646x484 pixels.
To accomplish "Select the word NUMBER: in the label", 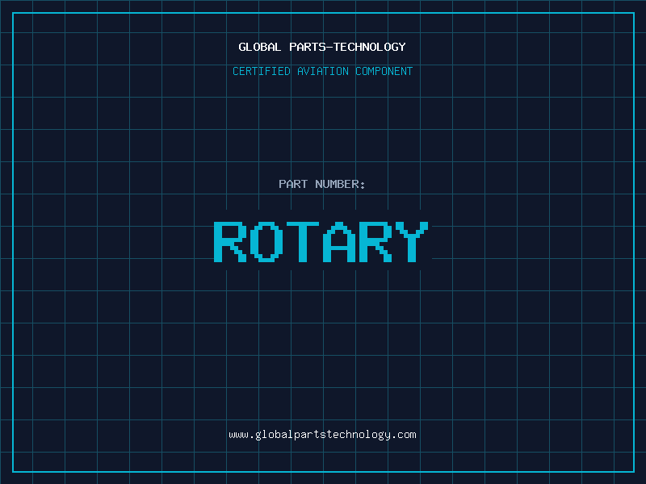I will click(340, 184).
